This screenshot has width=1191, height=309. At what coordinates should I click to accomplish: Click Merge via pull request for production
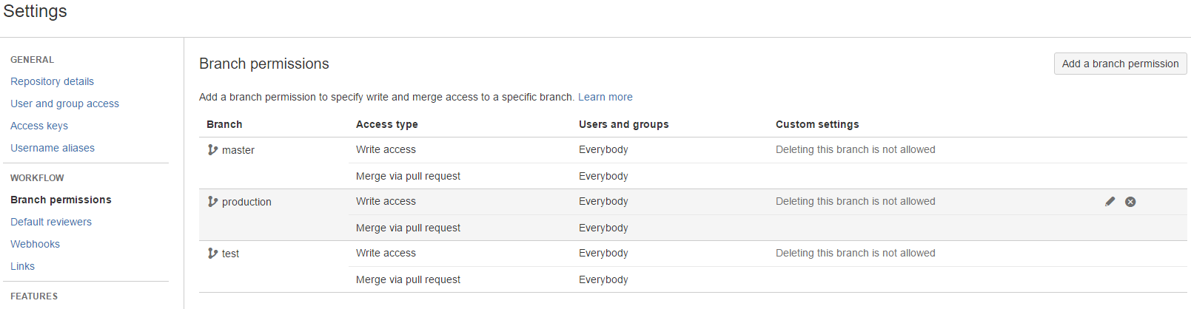[x=408, y=228]
